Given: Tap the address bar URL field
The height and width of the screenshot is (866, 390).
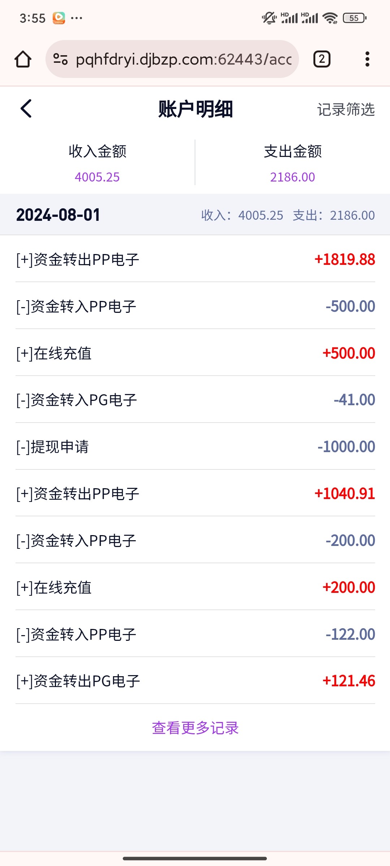Looking at the screenshot, I should [183, 59].
